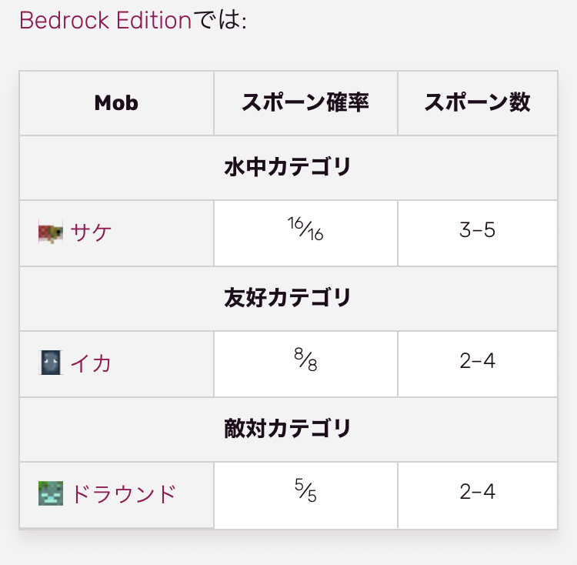577x565 pixels.
Task: Click the スポーン確率 column header
Action: [305, 103]
